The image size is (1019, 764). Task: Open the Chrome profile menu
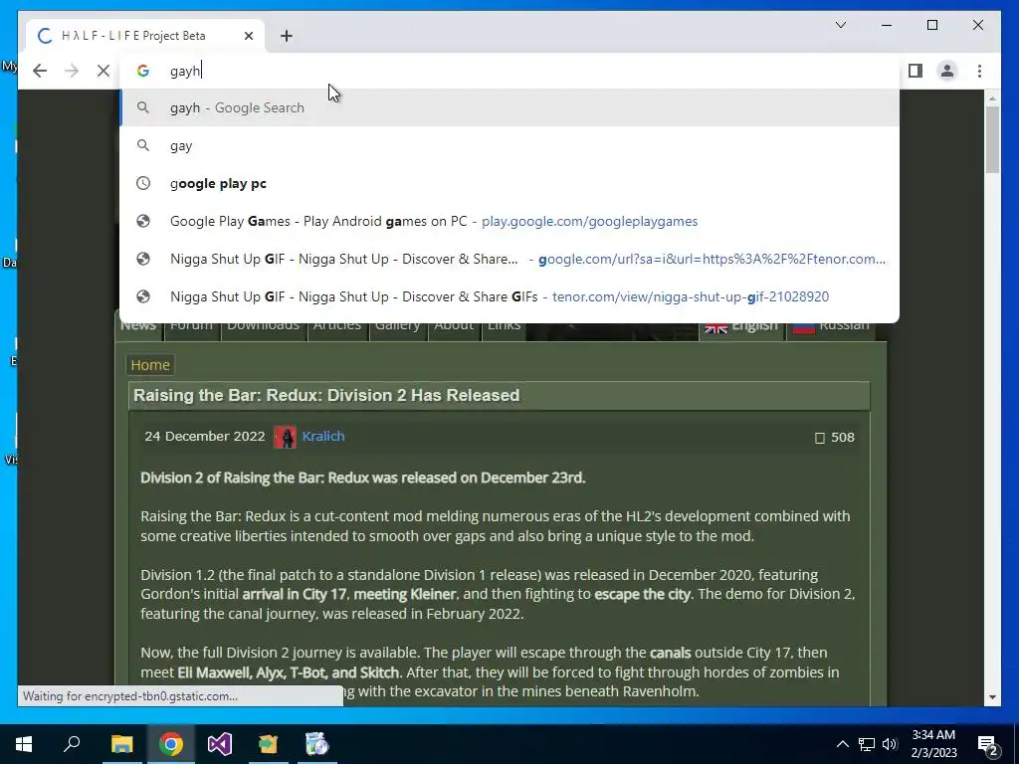click(947, 71)
